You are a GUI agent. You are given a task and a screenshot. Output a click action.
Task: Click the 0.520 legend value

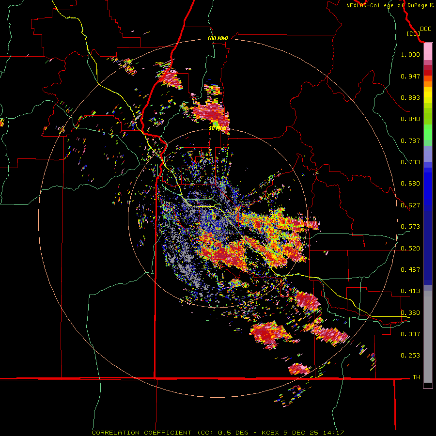(x=410, y=249)
